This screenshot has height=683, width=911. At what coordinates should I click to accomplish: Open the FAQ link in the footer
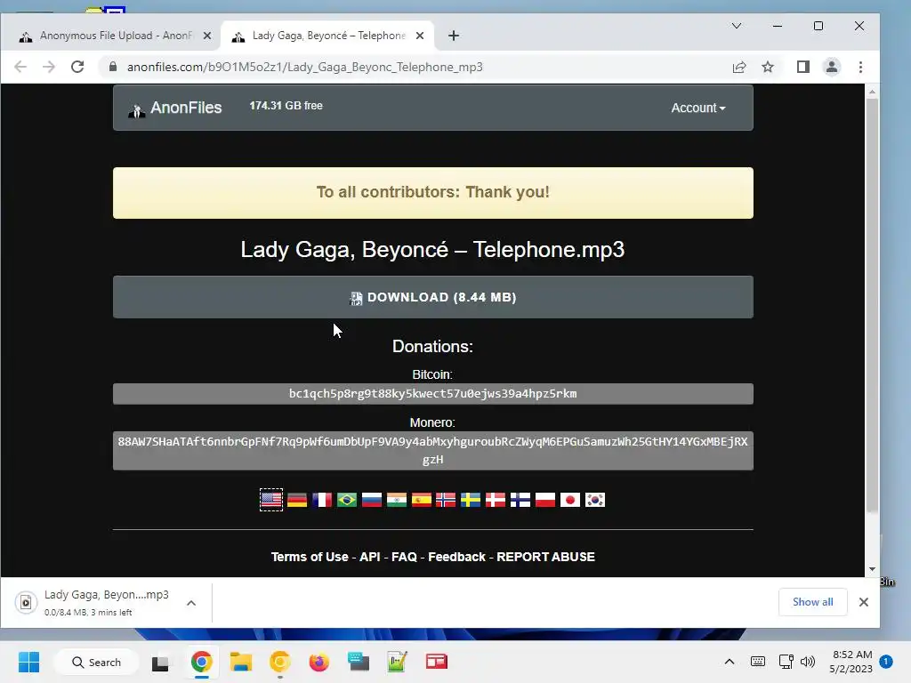405,557
